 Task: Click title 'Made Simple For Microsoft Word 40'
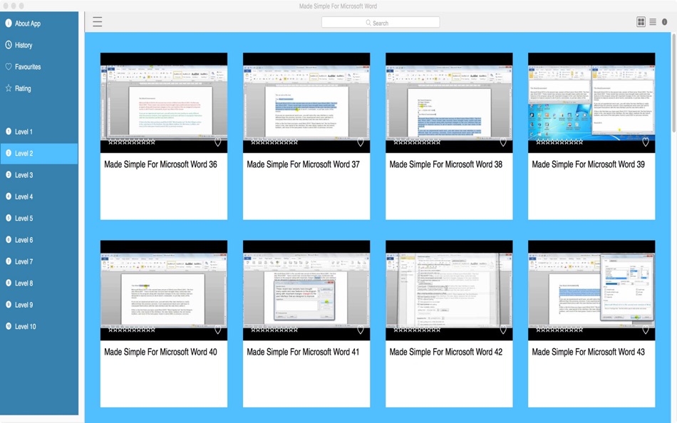pyautogui.click(x=160, y=352)
